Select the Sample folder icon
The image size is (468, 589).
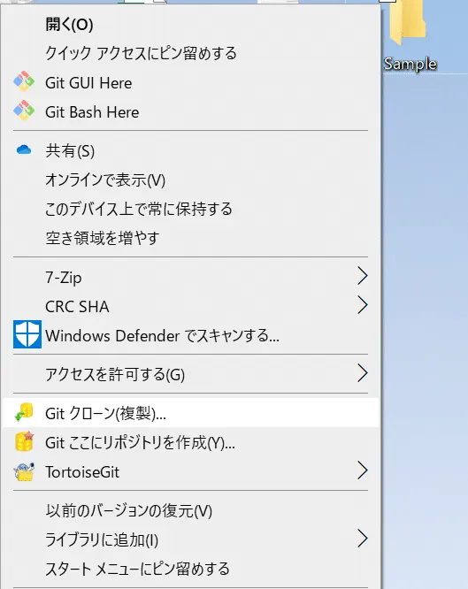click(x=408, y=22)
